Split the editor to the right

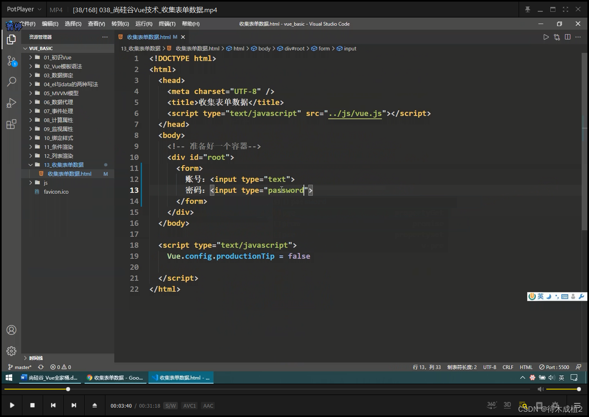[x=567, y=37]
